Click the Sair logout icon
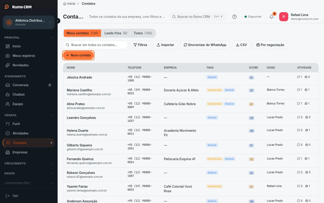Screen dimensions: 324x203 [x=8, y=196]
